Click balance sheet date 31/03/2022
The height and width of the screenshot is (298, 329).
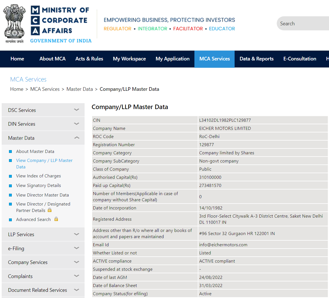click(x=211, y=286)
